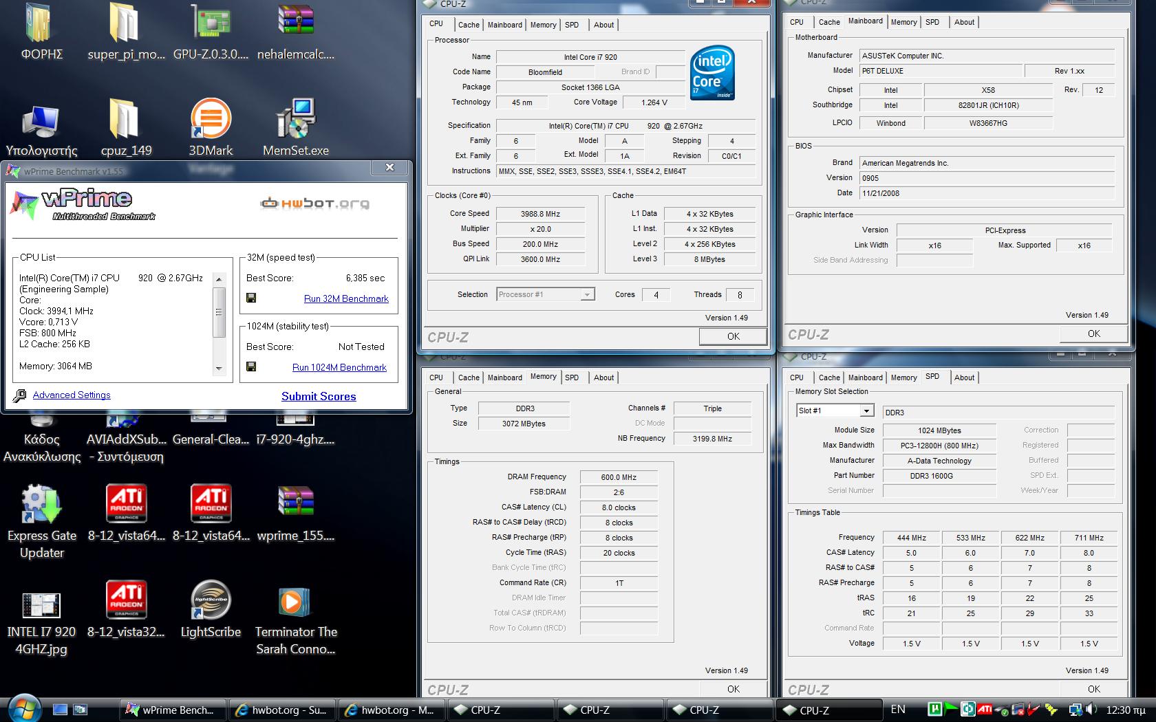Click the Part Number DDR3 1600G field
Viewport: 1156px width, 722px height.
click(x=939, y=476)
